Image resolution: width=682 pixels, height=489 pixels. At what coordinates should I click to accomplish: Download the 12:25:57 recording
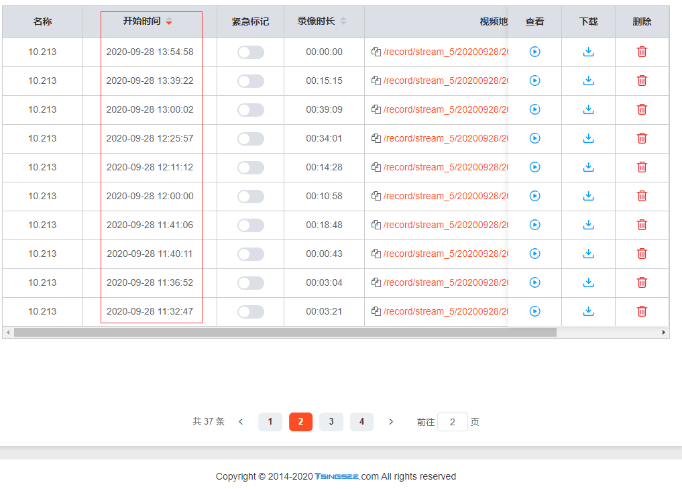click(588, 138)
